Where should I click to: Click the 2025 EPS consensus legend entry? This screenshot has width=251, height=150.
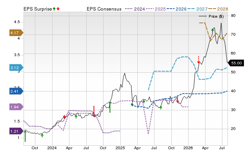[x=156, y=9]
